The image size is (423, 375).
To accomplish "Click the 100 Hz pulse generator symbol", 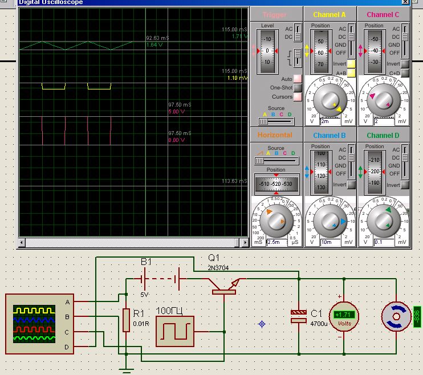I will pyautogui.click(x=174, y=331).
